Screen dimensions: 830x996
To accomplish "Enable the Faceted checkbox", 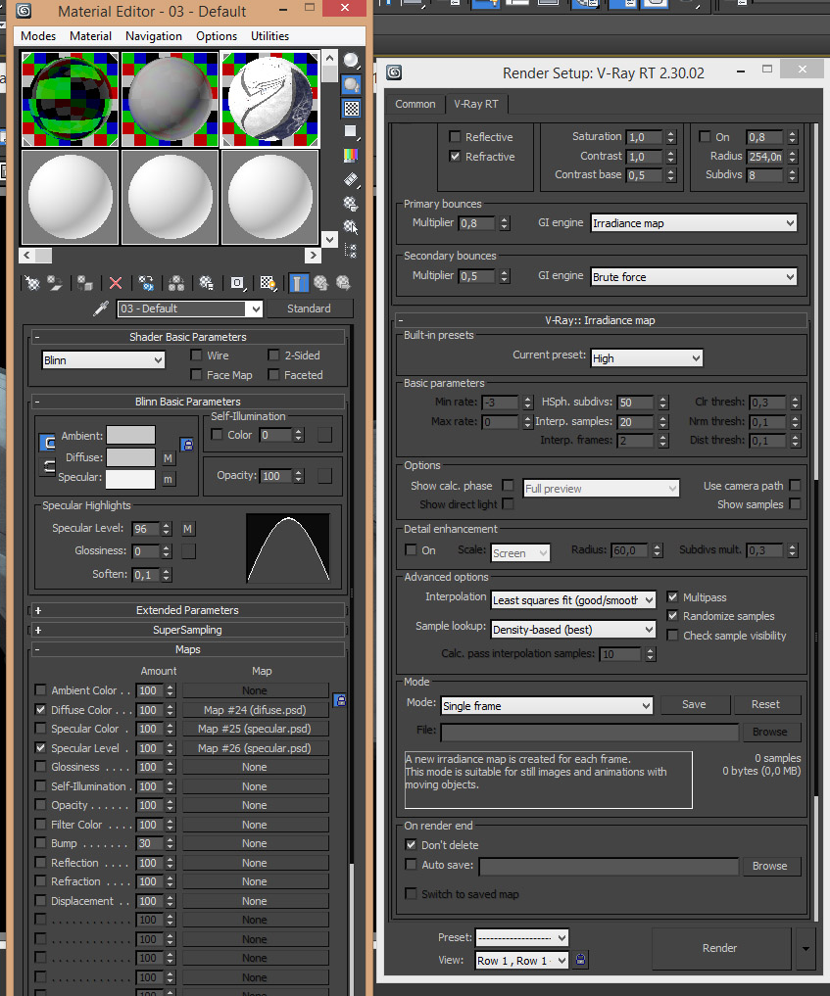I will point(274,375).
